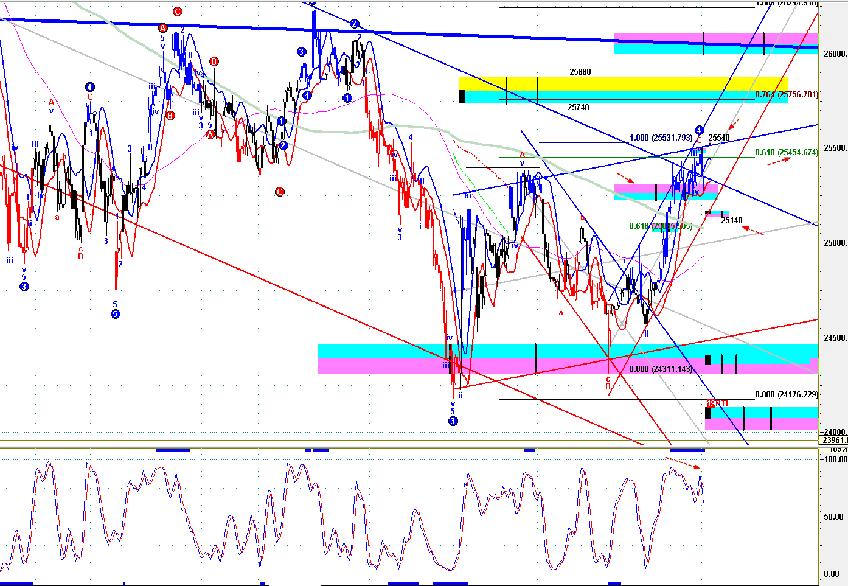Viewport: 848px width, 586px height.
Task: Click the 50.00 level on oscillator scale
Action: (x=833, y=517)
